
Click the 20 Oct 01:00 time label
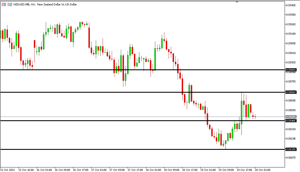point(263,170)
